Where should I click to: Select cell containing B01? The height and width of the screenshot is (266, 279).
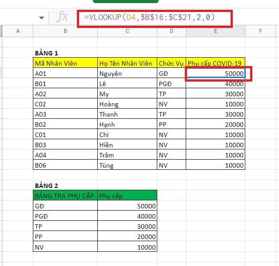(x=65, y=83)
